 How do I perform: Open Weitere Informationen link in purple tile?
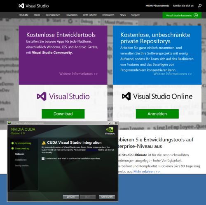[x=79, y=74]
